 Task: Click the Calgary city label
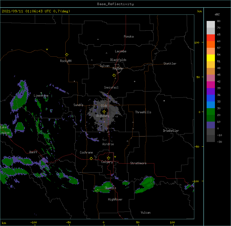[107, 162]
